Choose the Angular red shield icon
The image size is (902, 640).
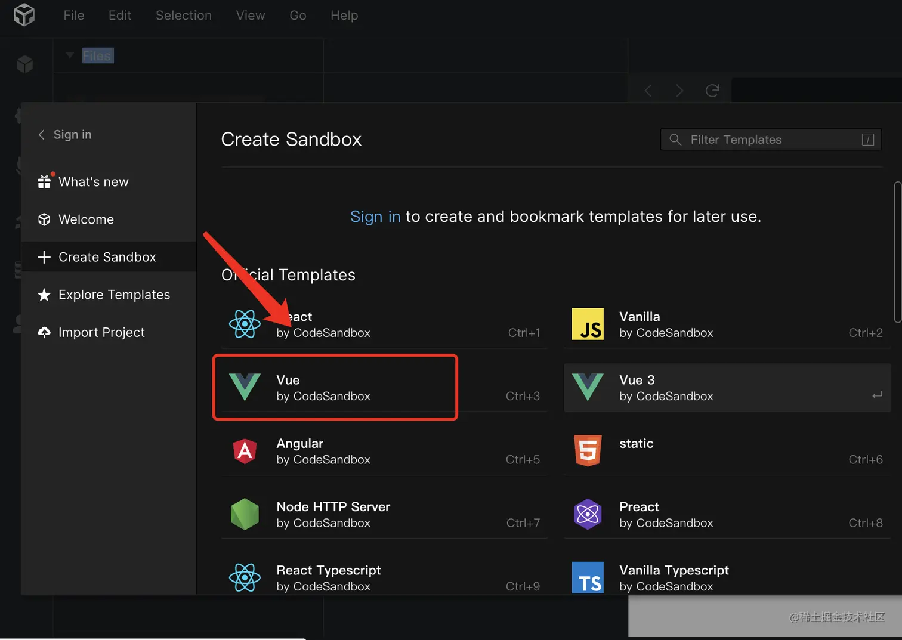click(x=245, y=452)
